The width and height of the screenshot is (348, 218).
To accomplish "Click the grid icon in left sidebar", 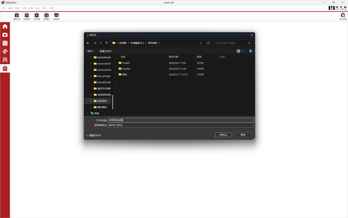I will [5, 43].
